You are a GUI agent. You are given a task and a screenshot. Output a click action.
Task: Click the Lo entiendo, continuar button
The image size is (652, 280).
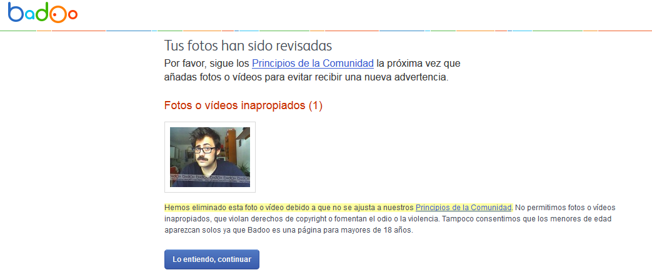coord(212,259)
